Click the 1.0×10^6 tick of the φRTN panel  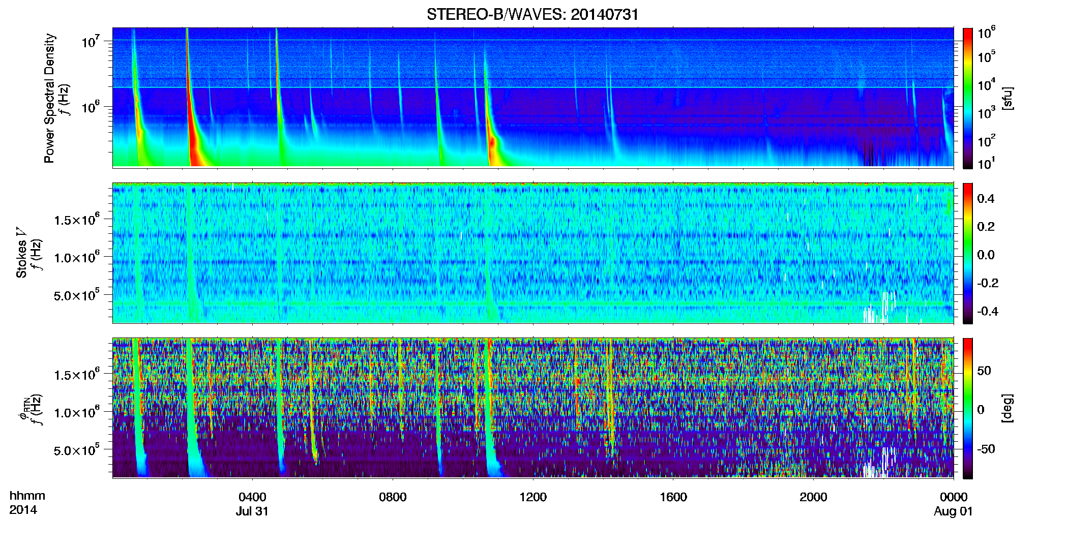(x=77, y=412)
